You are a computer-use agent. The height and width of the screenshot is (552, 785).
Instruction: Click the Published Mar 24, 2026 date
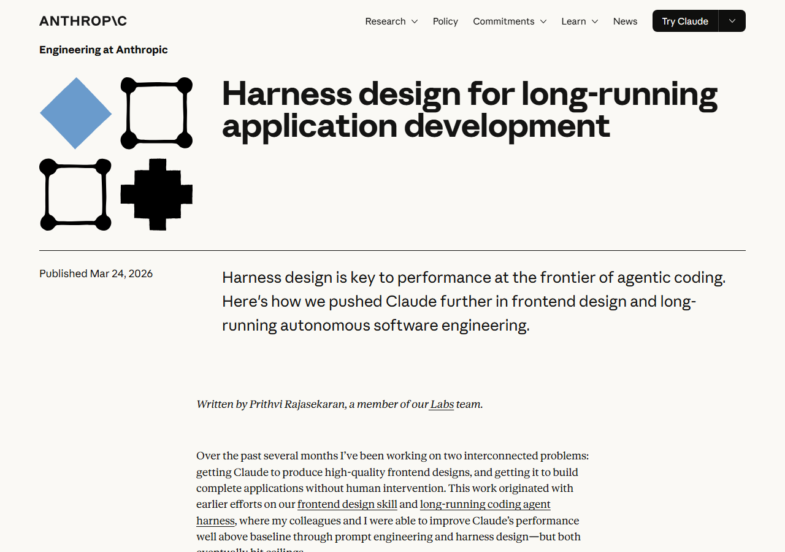(96, 274)
